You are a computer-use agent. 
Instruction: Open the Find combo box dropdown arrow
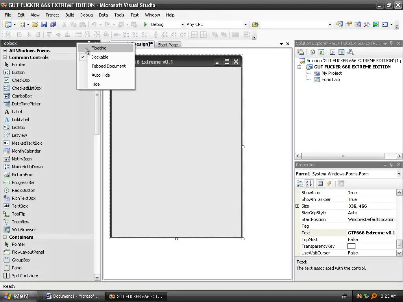330,25
